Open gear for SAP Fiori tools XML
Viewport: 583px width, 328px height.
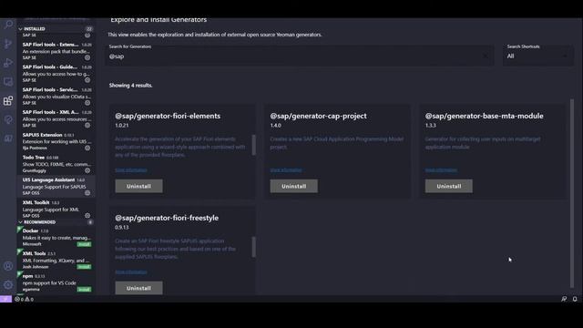(x=87, y=126)
